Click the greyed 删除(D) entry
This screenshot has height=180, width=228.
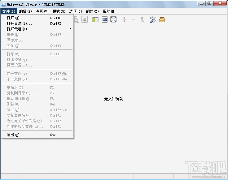tap(37, 104)
